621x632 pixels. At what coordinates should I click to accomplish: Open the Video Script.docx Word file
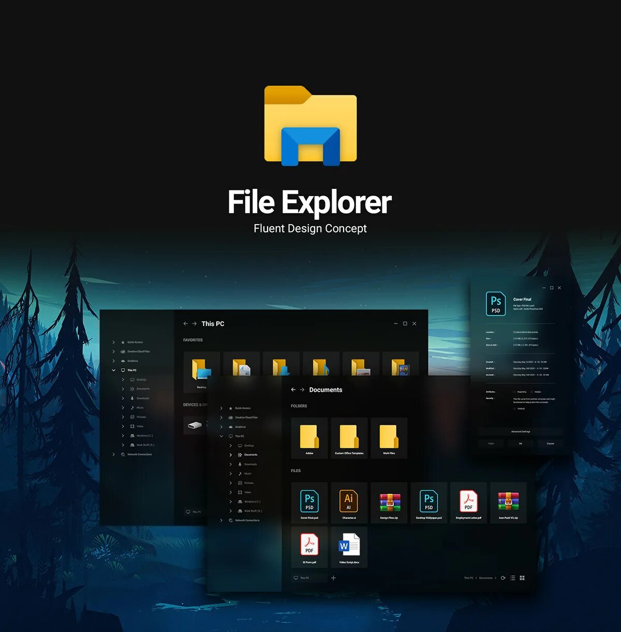tap(349, 547)
